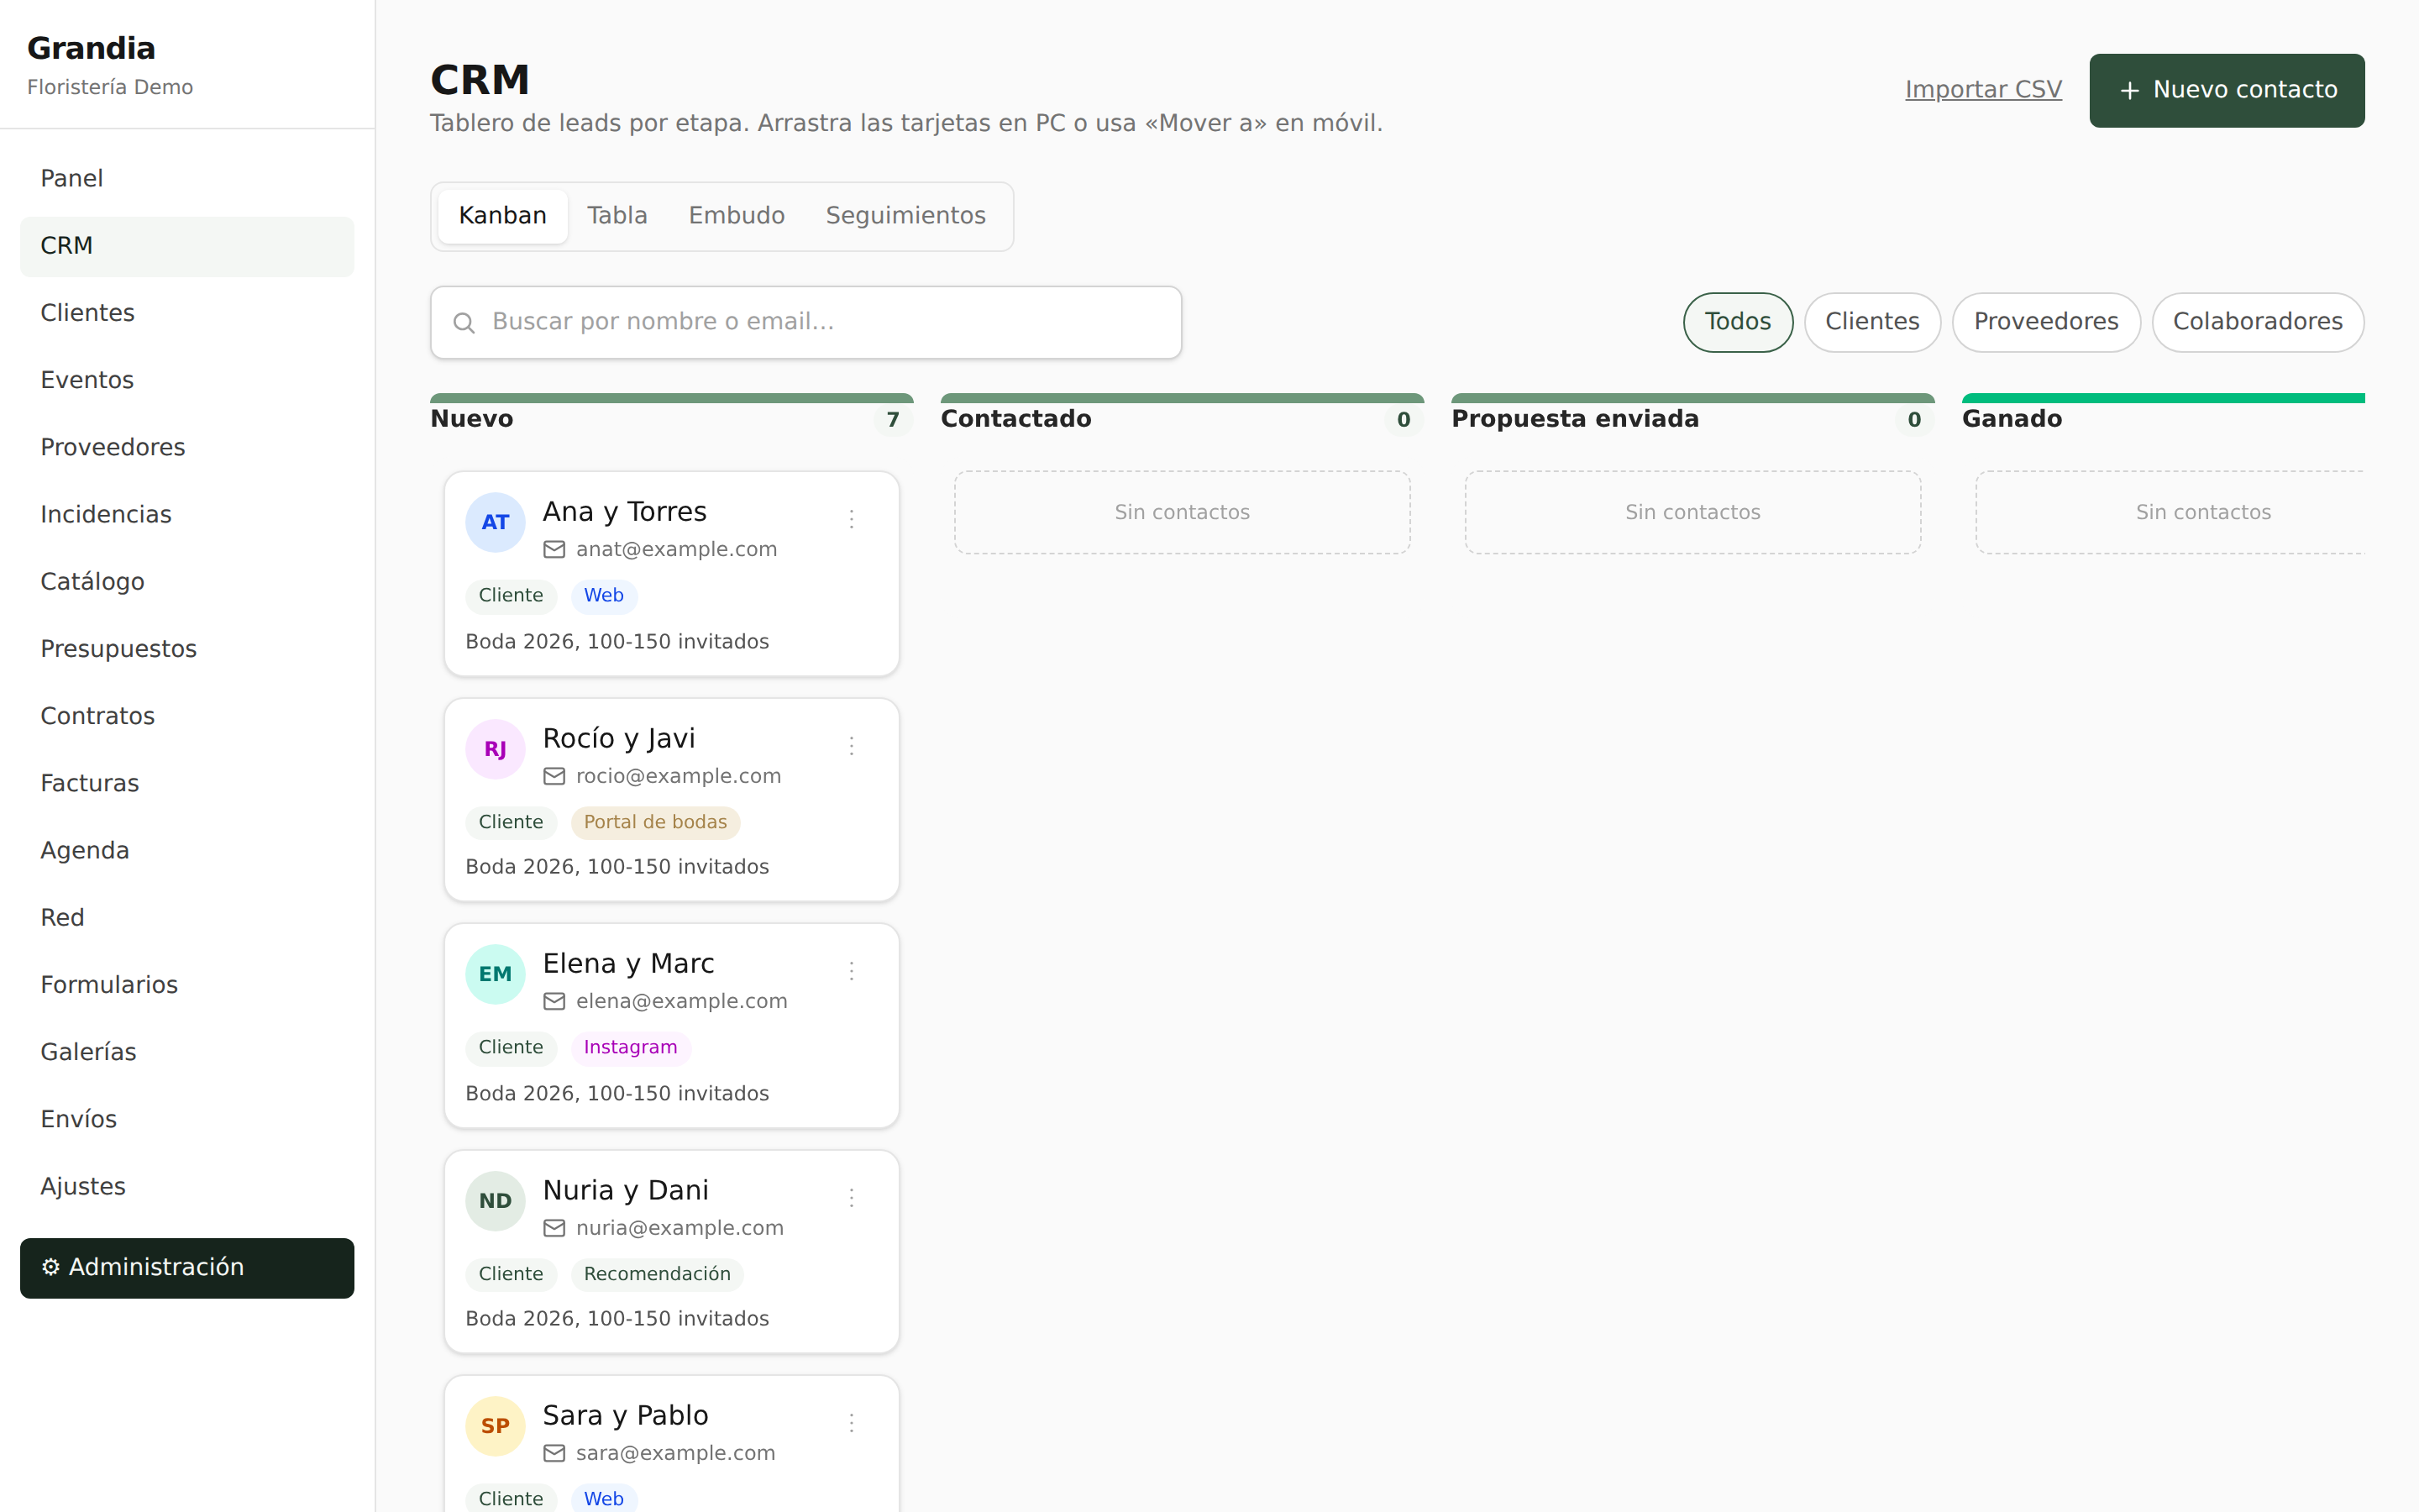
Task: Filter contacts by Clientes pill
Action: pos(1871,322)
